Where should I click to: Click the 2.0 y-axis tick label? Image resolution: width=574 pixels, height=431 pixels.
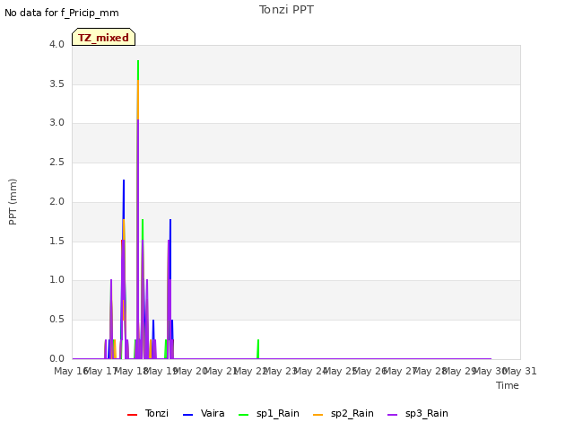[x=57, y=201]
